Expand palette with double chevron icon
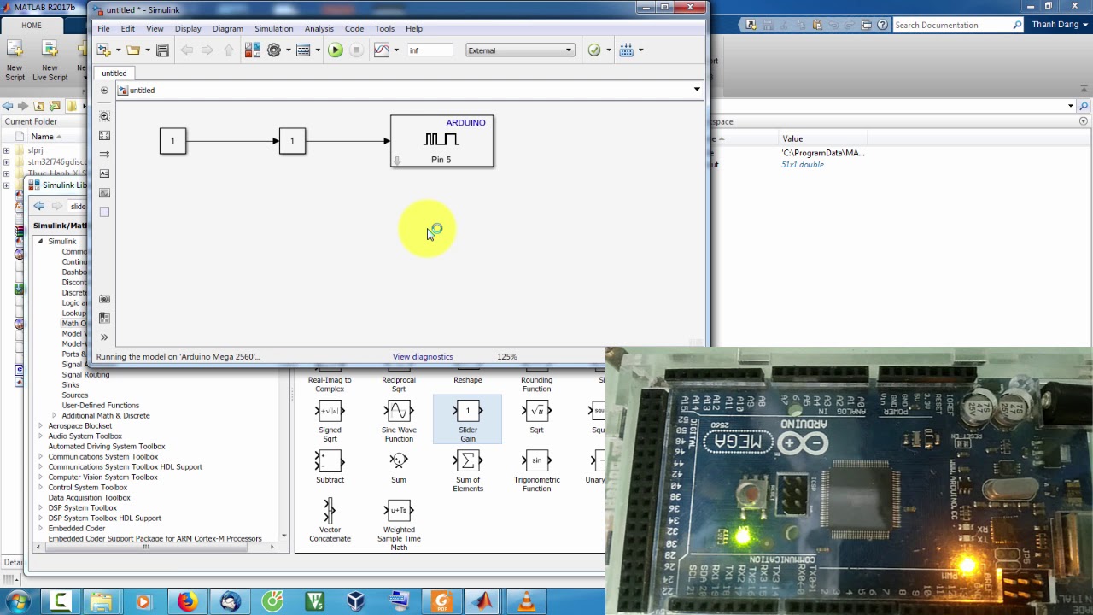Image resolution: width=1093 pixels, height=615 pixels. 105,337
